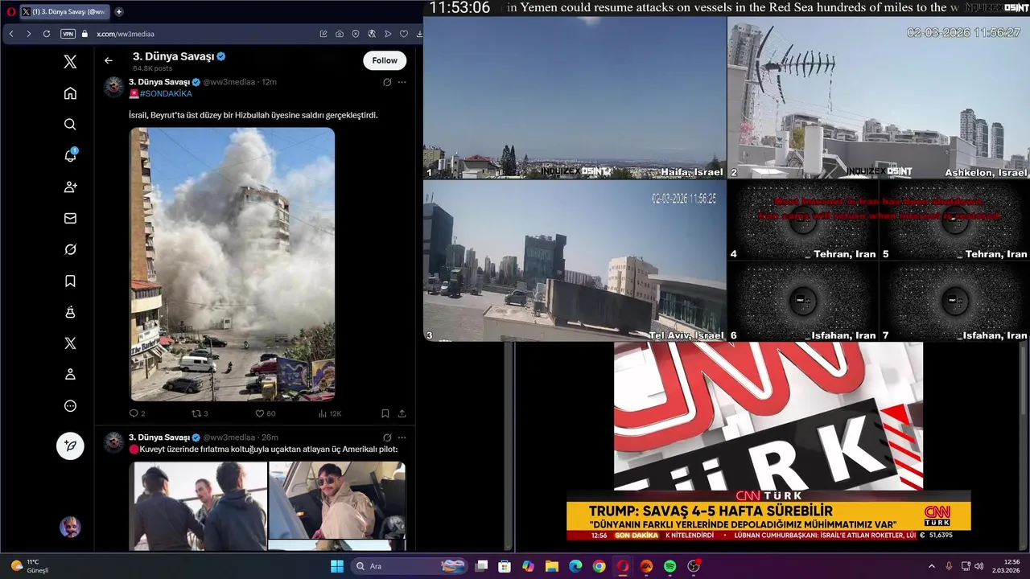This screenshot has height=579, width=1030.
Task: Open the left Kuveyt pilots photo
Action: [x=199, y=506]
